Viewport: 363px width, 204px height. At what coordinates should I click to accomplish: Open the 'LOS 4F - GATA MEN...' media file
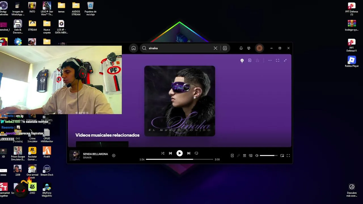point(61,27)
